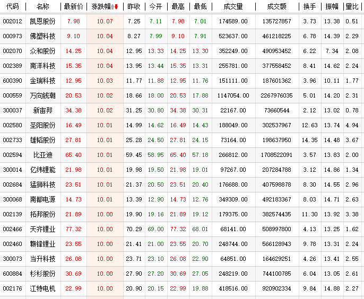Viewport: 364px width, 299px height.
Task: Click on 赣锋锂业 in the name column
Action: point(43,244)
